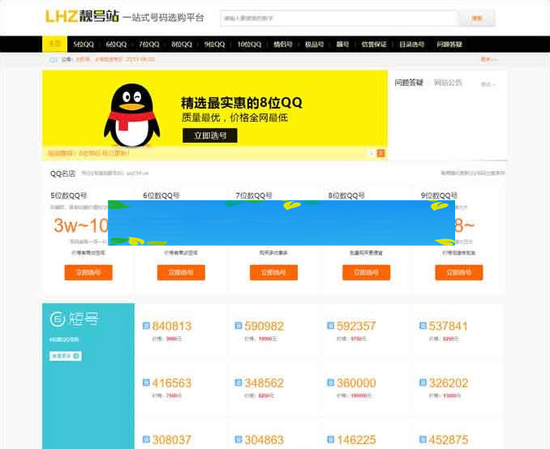Open the 8位QQ navigation menu item
The width and height of the screenshot is (550, 449).
pos(183,45)
